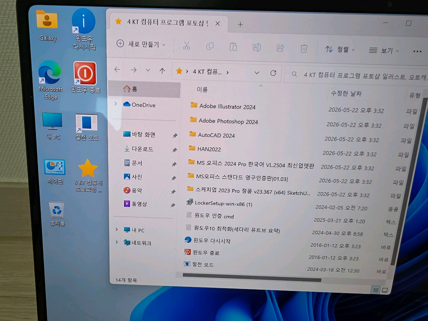Open 사진 in quick access
The height and width of the screenshot is (321, 428).
[x=133, y=177]
